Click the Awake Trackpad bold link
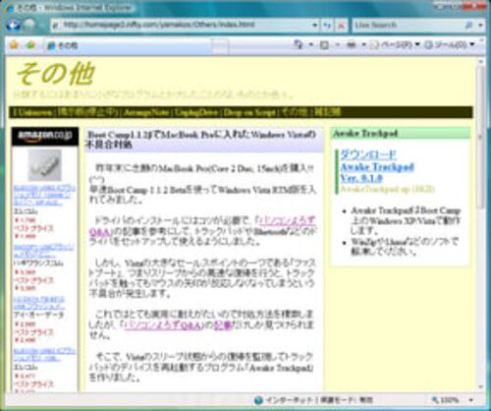Viewport: 491px width, 411px height. 377,167
